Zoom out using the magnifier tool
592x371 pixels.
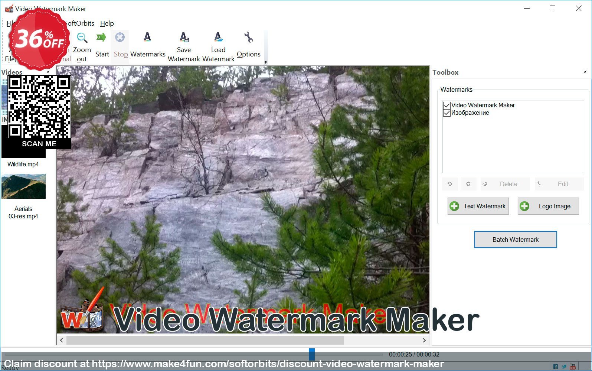click(82, 47)
